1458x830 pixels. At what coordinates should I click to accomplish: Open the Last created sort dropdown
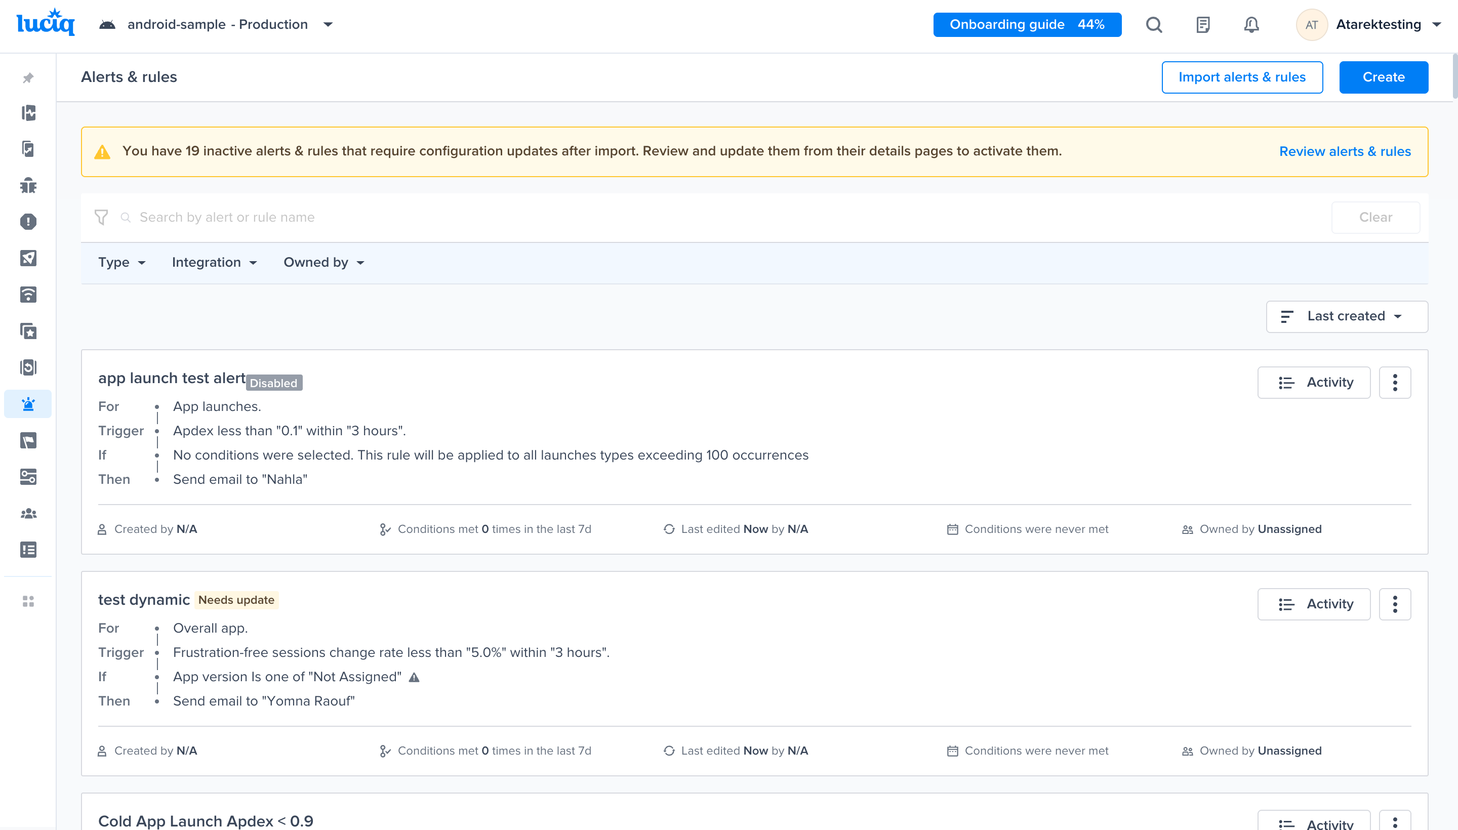click(x=1346, y=316)
